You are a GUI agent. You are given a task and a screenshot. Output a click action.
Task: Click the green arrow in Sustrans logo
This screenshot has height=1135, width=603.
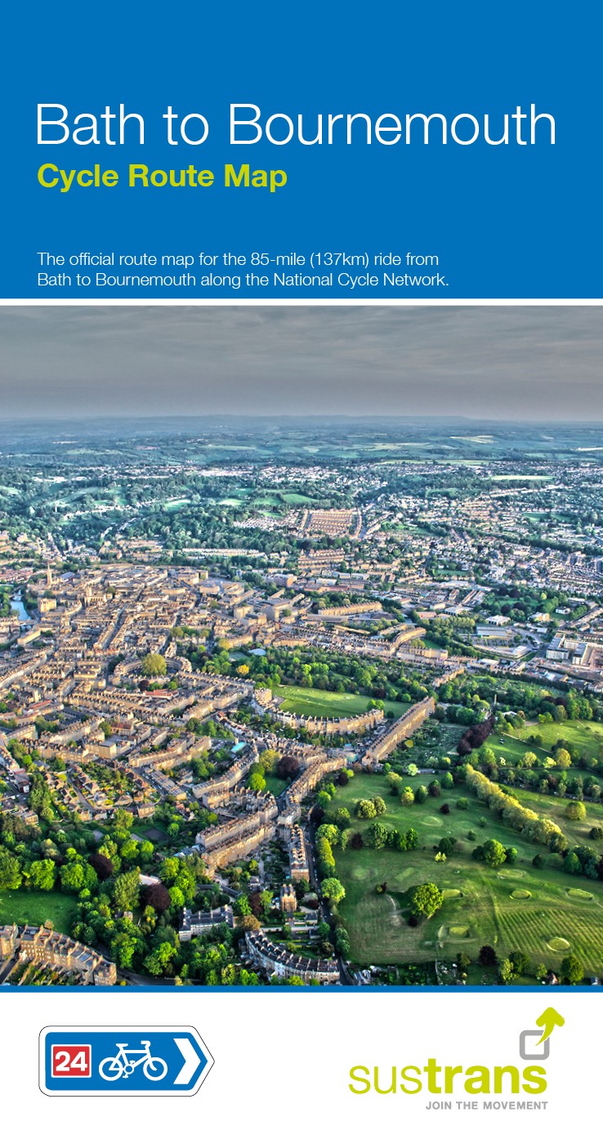(x=550, y=1022)
